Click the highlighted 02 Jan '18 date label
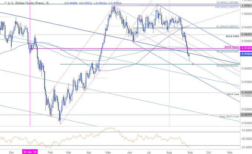 point(30,152)
